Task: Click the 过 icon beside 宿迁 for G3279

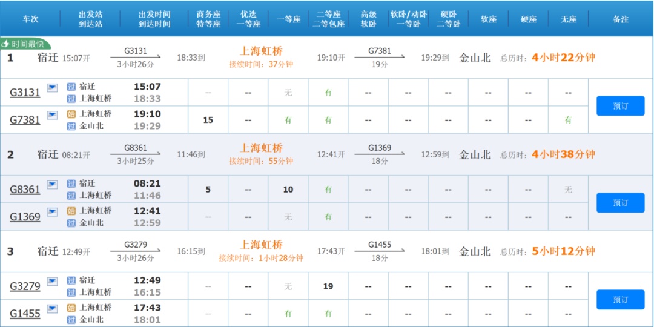Action: pos(71,280)
